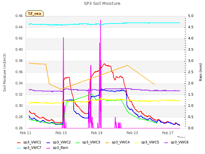Image resolution: width=205 pixels, height=154 pixels.
Task: Click the green sp3_VWC3 legend swatch
Action: (x=78, y=142)
